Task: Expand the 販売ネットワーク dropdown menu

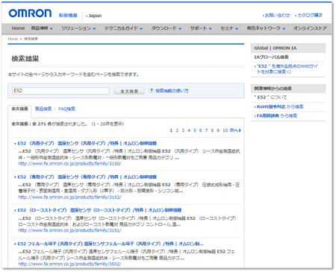Action: [x=266, y=28]
